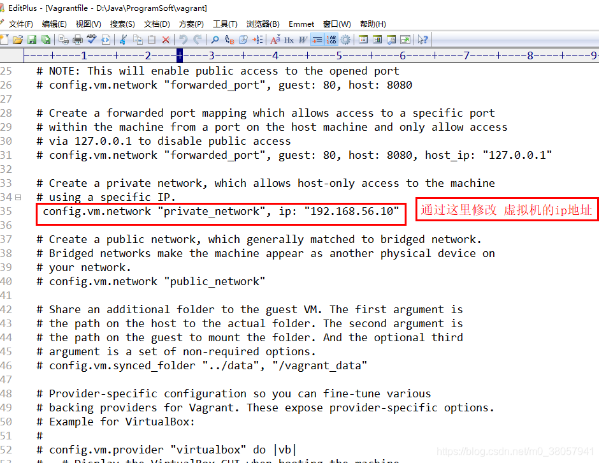
Task: Click "# NOTE:" comment on line 25
Action: [x=59, y=71]
